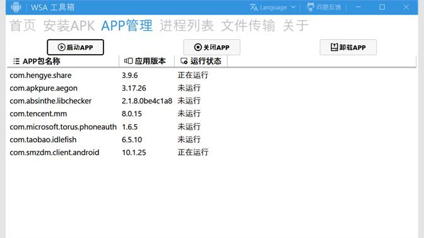Image resolution: width=424 pixels, height=238 pixels.
Task: Click version 6.5.10 cell
Action: pos(132,140)
